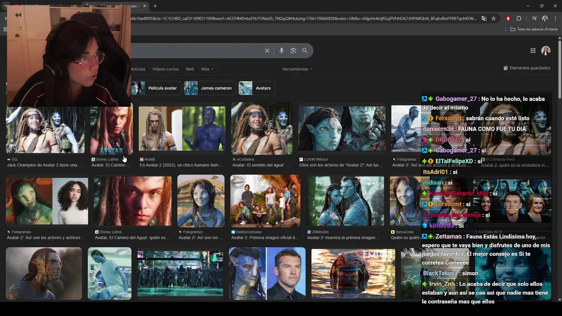Open the Empire water scene image
Image resolution: width=562 pixels, height=316 pixels.
coord(353,273)
